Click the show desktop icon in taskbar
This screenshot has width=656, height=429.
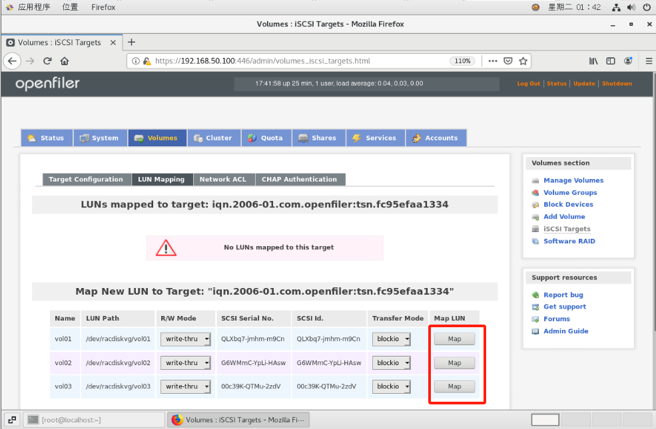coord(12,420)
